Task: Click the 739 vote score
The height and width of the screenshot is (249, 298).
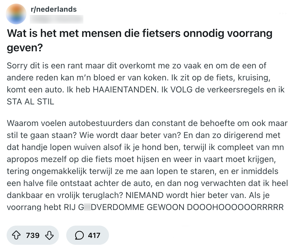Action: [33, 235]
